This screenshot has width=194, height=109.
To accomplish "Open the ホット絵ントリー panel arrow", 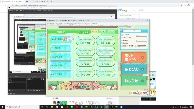I will click(142, 58).
